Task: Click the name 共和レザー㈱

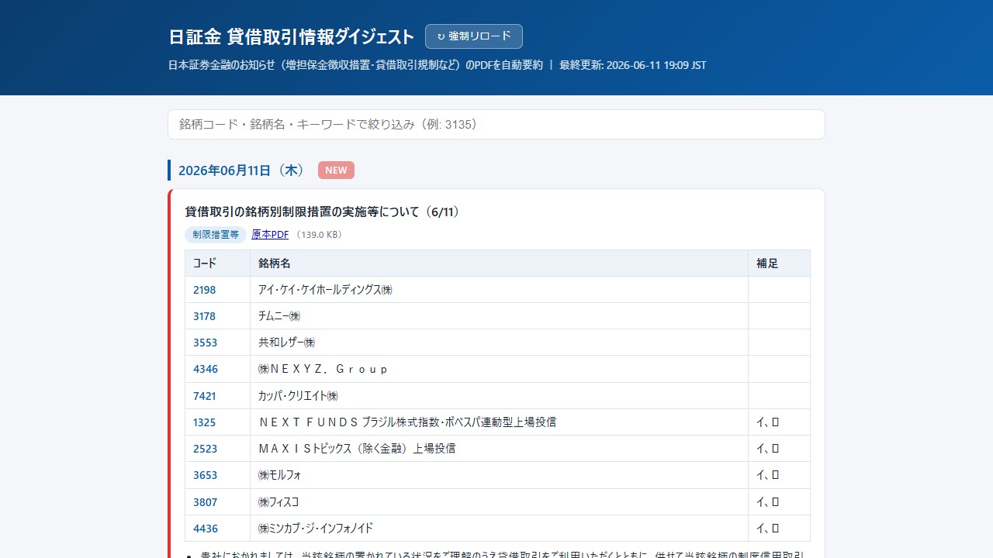Action: (287, 343)
